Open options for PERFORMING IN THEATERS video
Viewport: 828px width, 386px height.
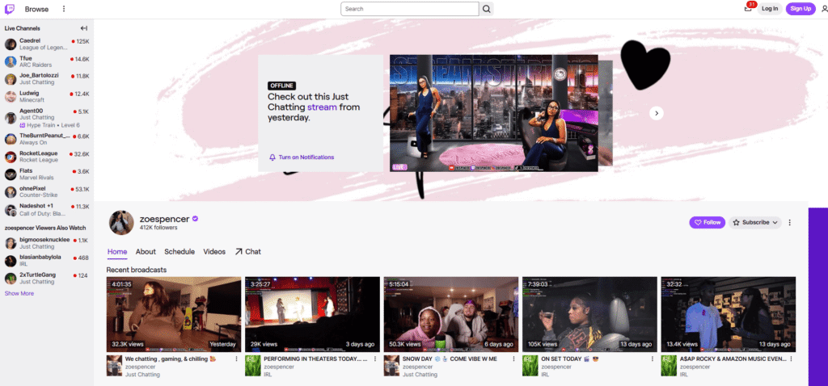(x=375, y=359)
